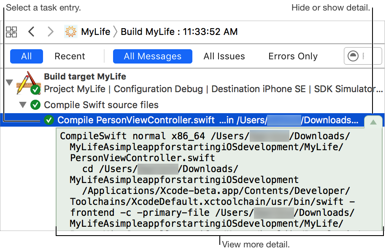Click MyLife in the breadcrumb path
Screen dimensions: 386x252
click(95, 32)
